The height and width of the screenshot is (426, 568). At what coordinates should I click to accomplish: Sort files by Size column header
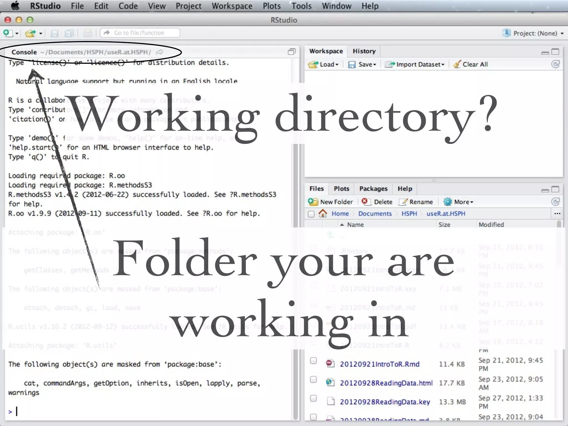456,224
